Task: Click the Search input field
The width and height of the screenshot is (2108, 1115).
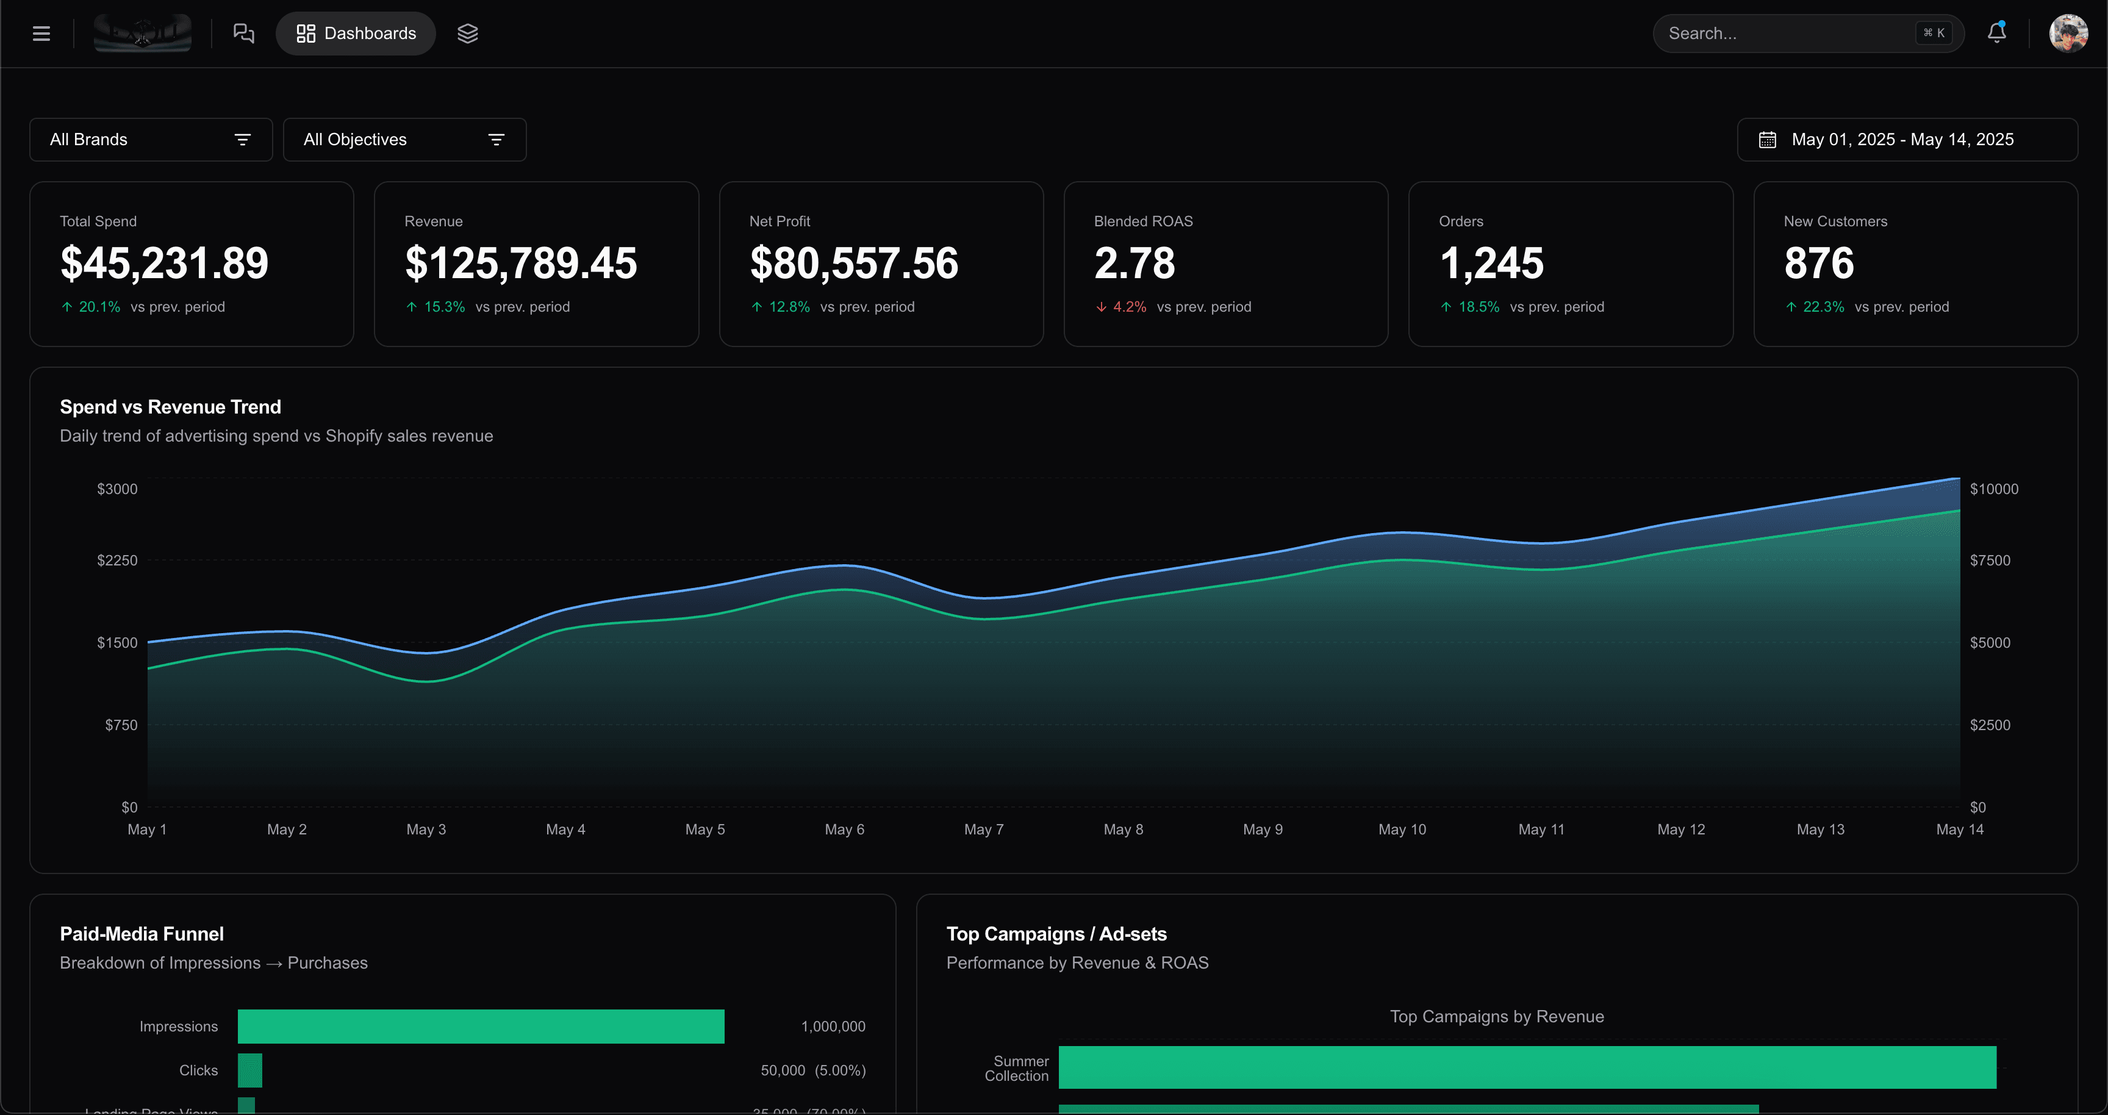Action: click(1809, 34)
